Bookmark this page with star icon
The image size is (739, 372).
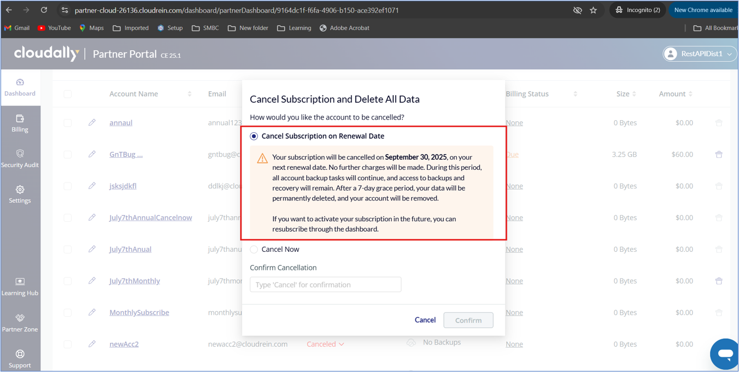pos(594,10)
